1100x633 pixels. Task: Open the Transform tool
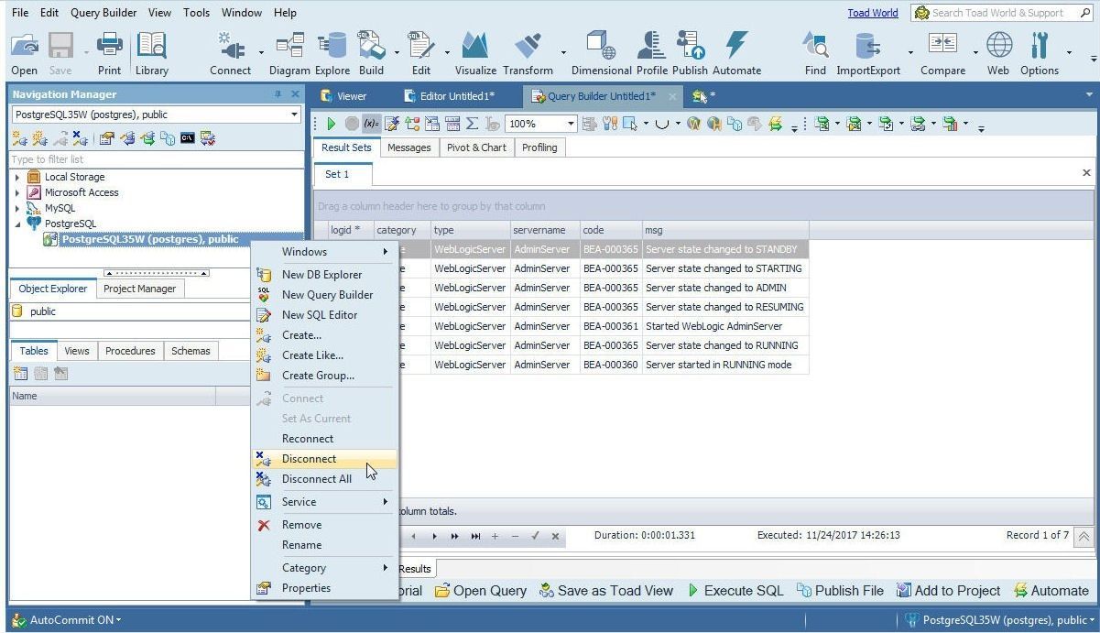(x=528, y=53)
